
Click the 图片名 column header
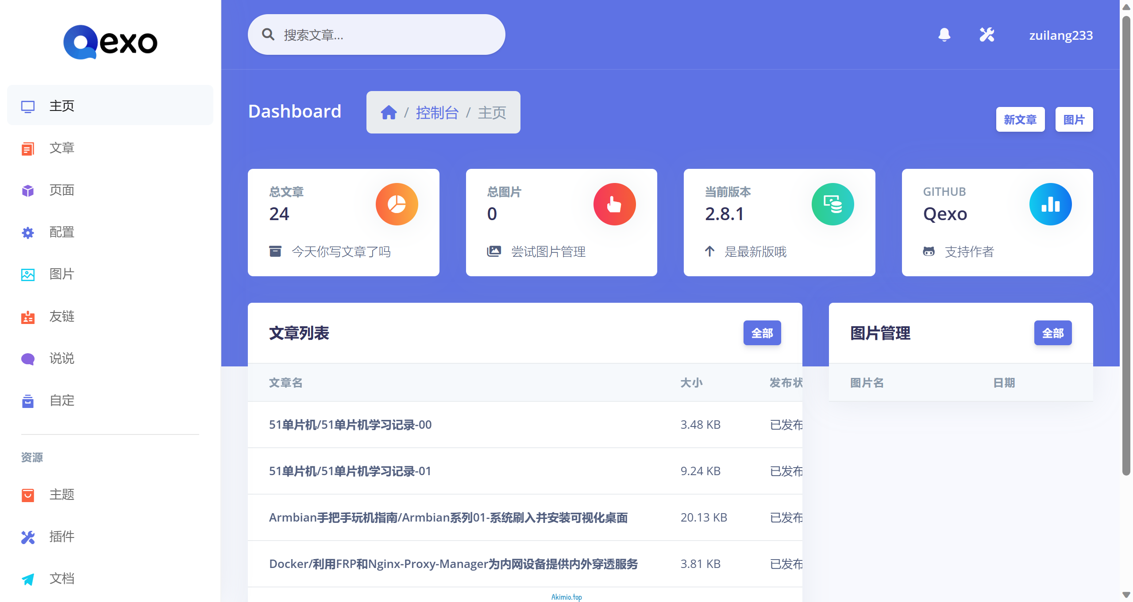[x=867, y=383]
